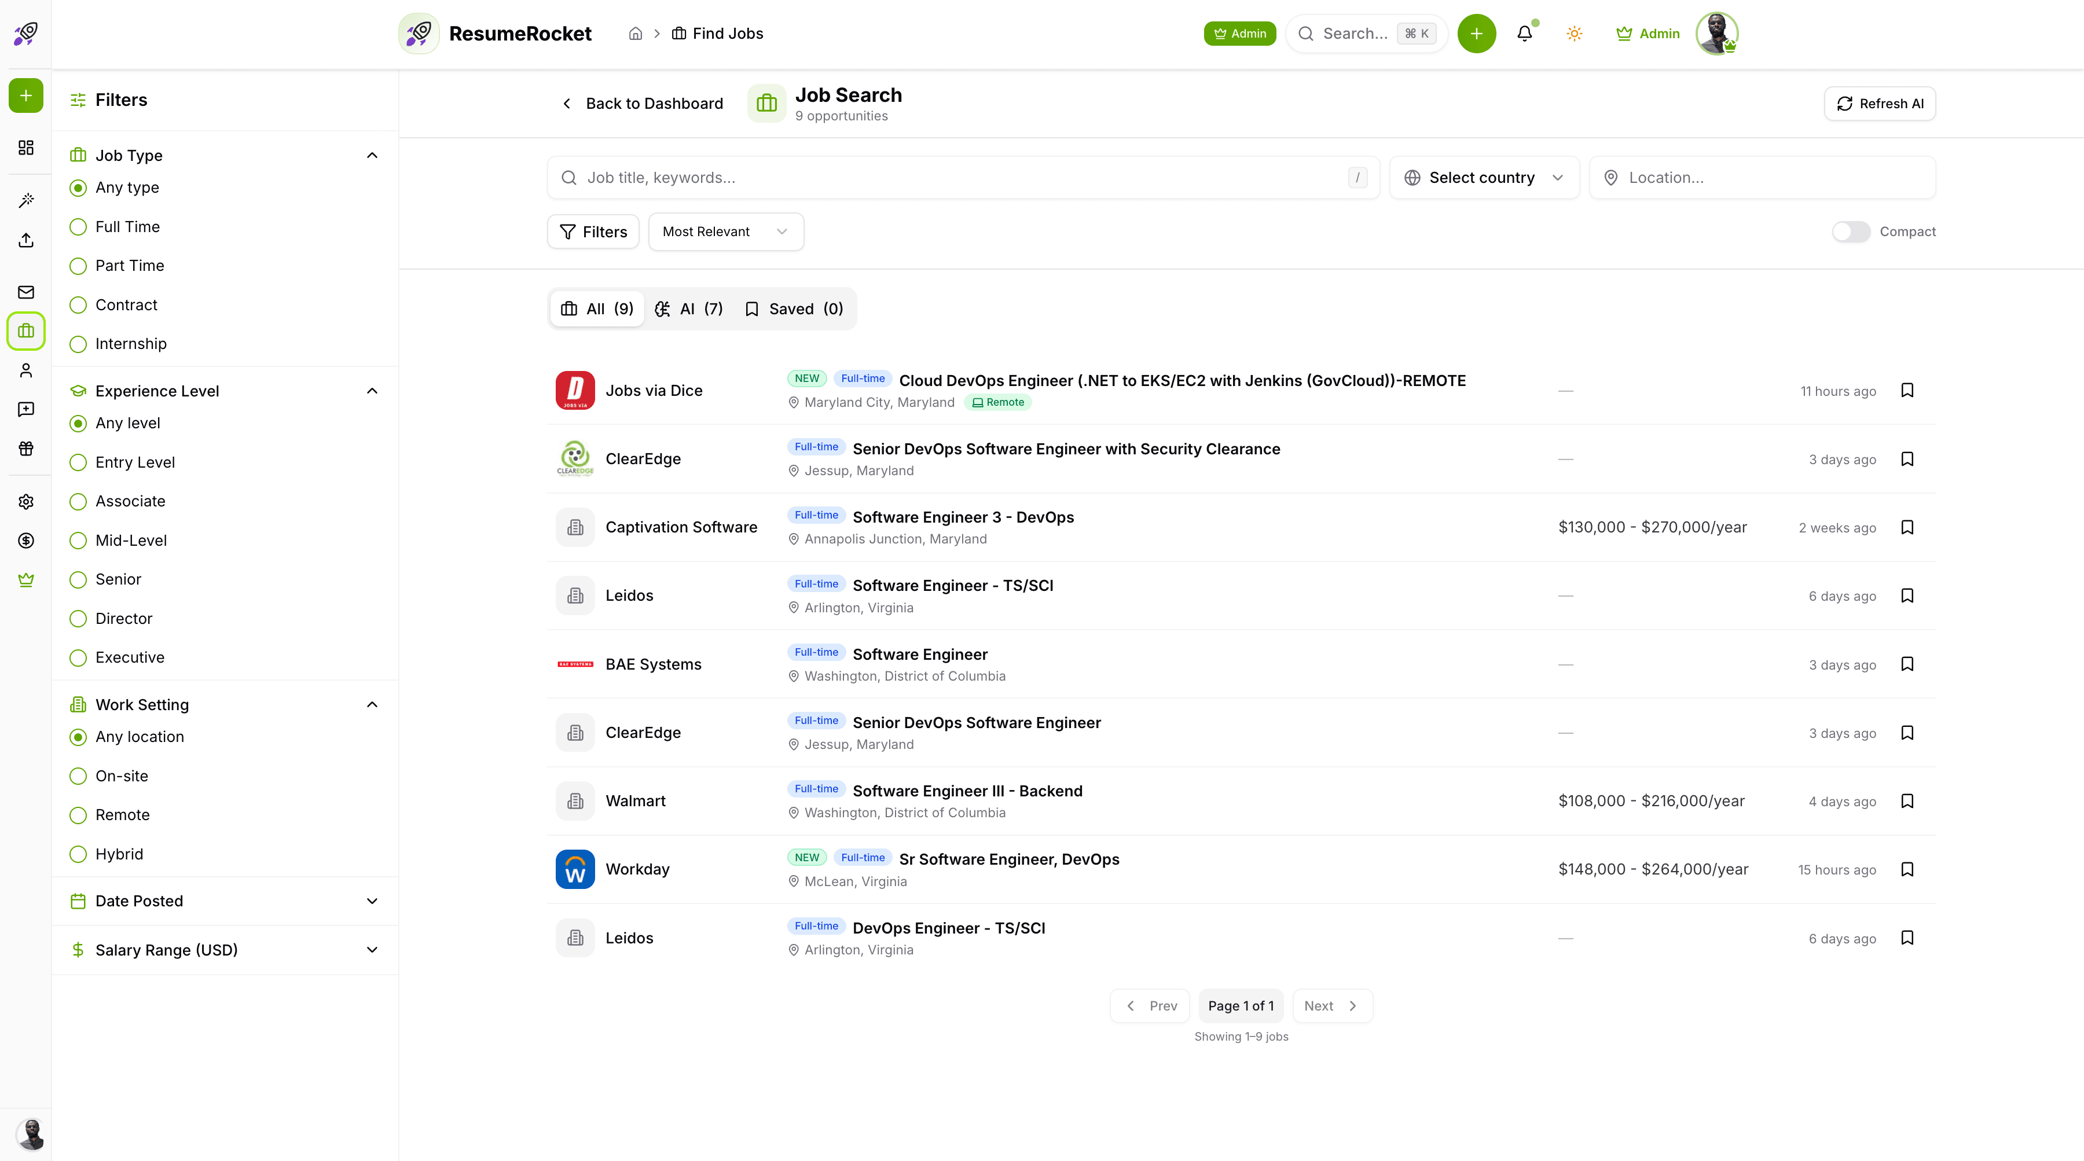This screenshot has height=1161, width=2084.
Task: Toggle the theme sun icon
Action: pyautogui.click(x=1575, y=33)
